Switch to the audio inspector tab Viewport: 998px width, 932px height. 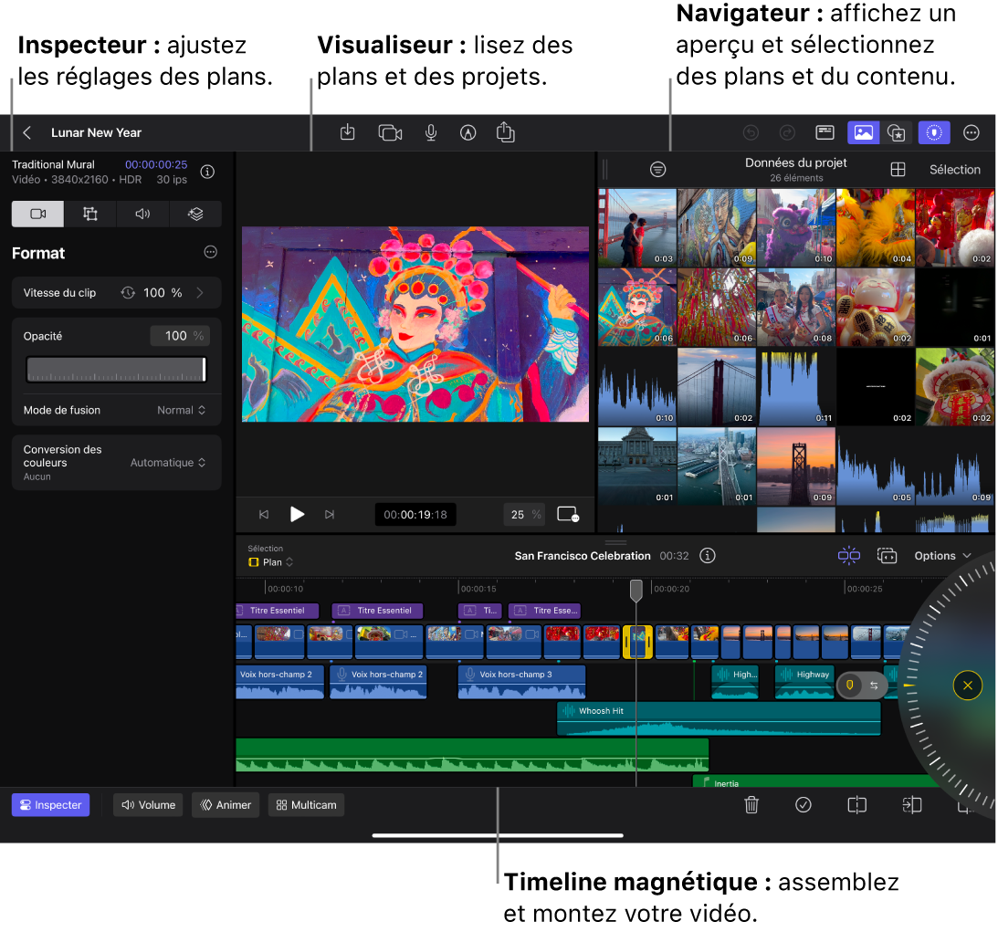pyautogui.click(x=143, y=214)
